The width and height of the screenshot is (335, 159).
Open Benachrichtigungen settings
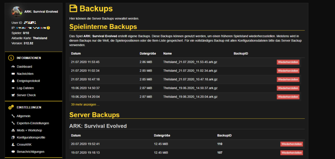[x=31, y=152]
